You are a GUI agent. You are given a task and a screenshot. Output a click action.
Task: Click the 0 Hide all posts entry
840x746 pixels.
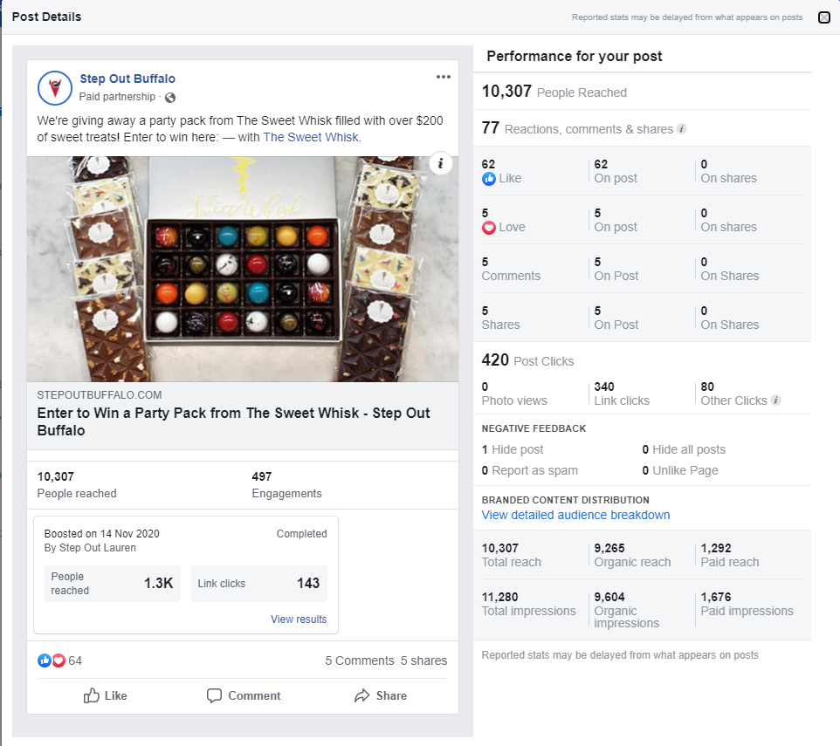(684, 449)
